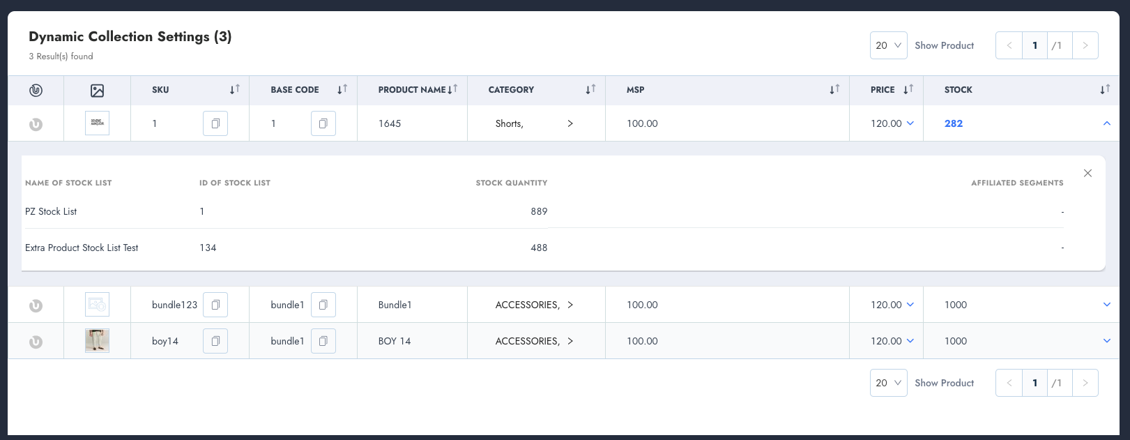Viewport: 1130px width, 440px height.
Task: Expand Shorts category arrow
Action: coord(570,123)
